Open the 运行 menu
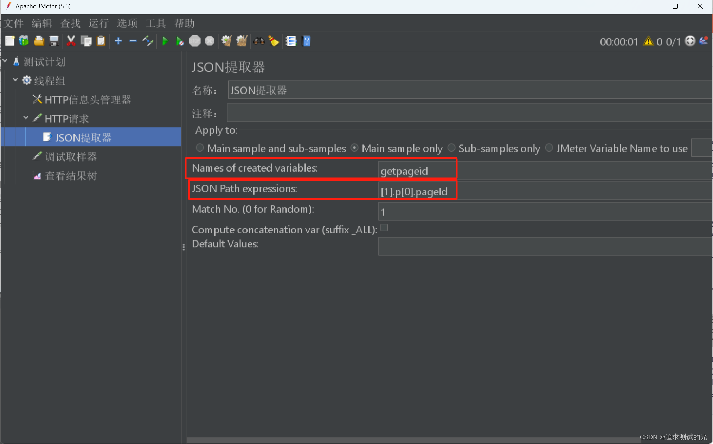 (x=99, y=24)
